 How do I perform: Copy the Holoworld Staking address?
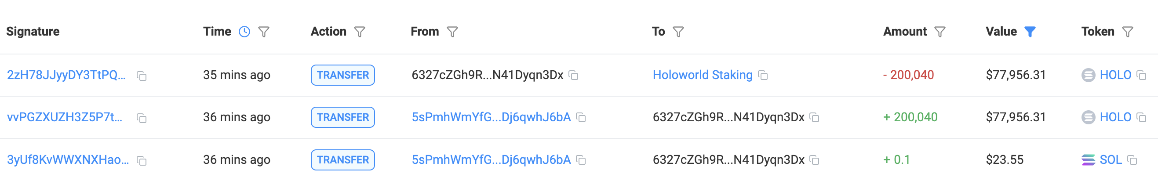pyautogui.click(x=763, y=75)
